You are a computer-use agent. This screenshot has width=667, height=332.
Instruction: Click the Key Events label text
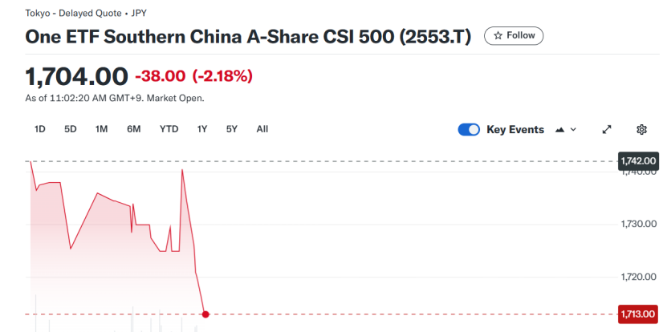coord(515,130)
